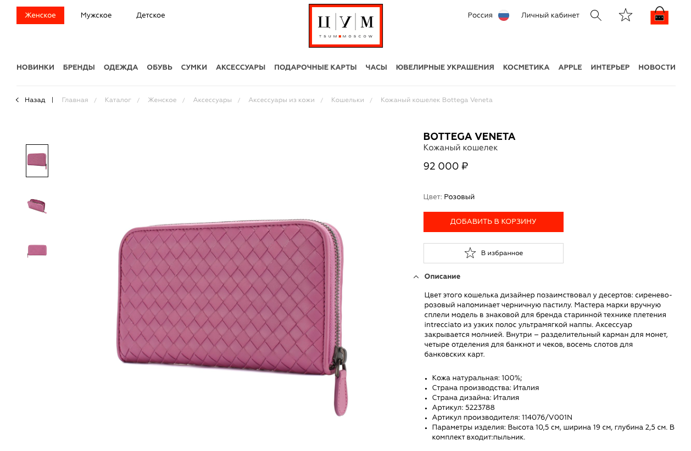Open the СУМКИ menu category
691x451 pixels.
[194, 67]
